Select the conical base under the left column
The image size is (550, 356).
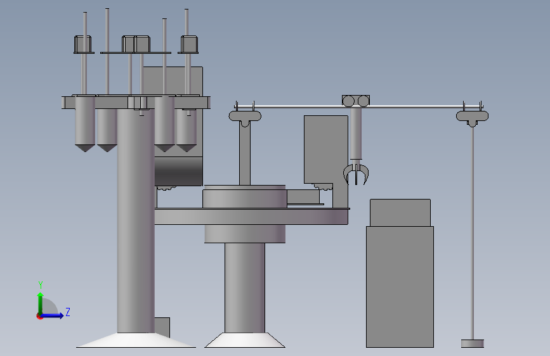pyautogui.click(x=136, y=340)
